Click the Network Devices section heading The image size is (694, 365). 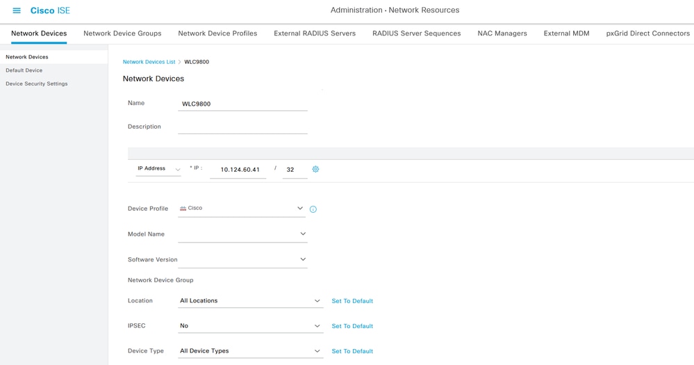[x=153, y=79]
